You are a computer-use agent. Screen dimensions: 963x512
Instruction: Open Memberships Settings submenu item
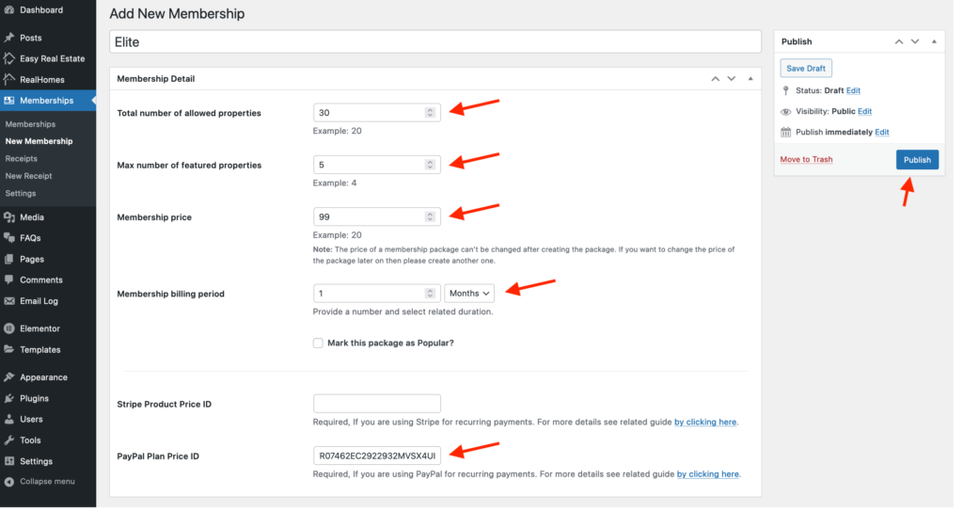click(x=21, y=195)
